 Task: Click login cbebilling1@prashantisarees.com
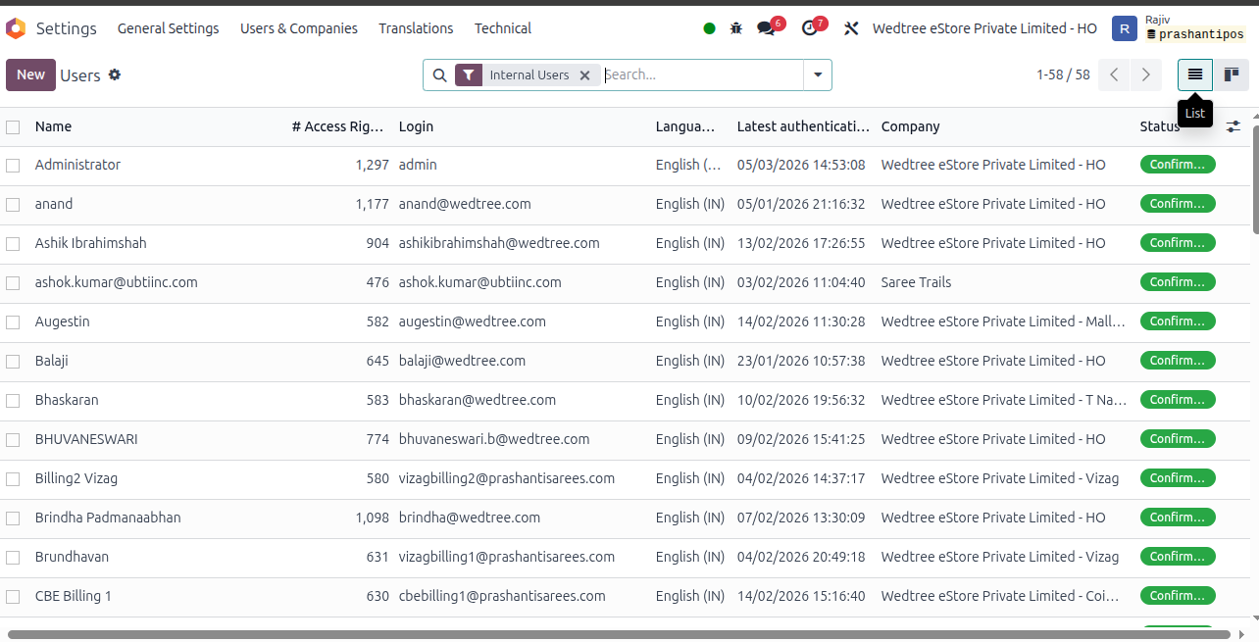pos(502,596)
